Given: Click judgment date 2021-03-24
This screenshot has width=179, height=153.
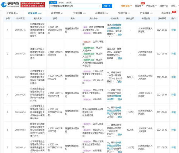Looking at the screenshot, I should coord(20,113).
